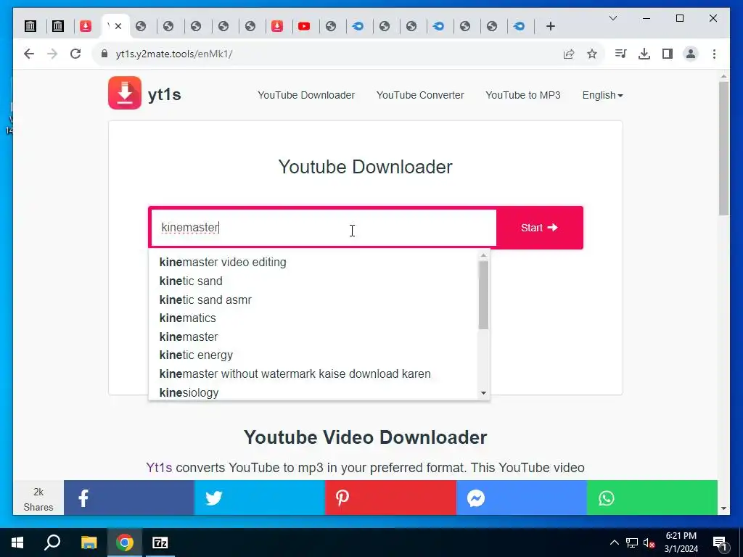
Task: Click the 2k Shares counter
Action: pyautogui.click(x=38, y=499)
